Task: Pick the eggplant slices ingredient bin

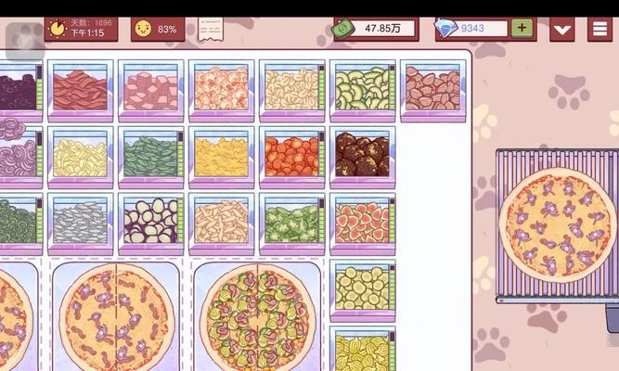Action: 150,224
